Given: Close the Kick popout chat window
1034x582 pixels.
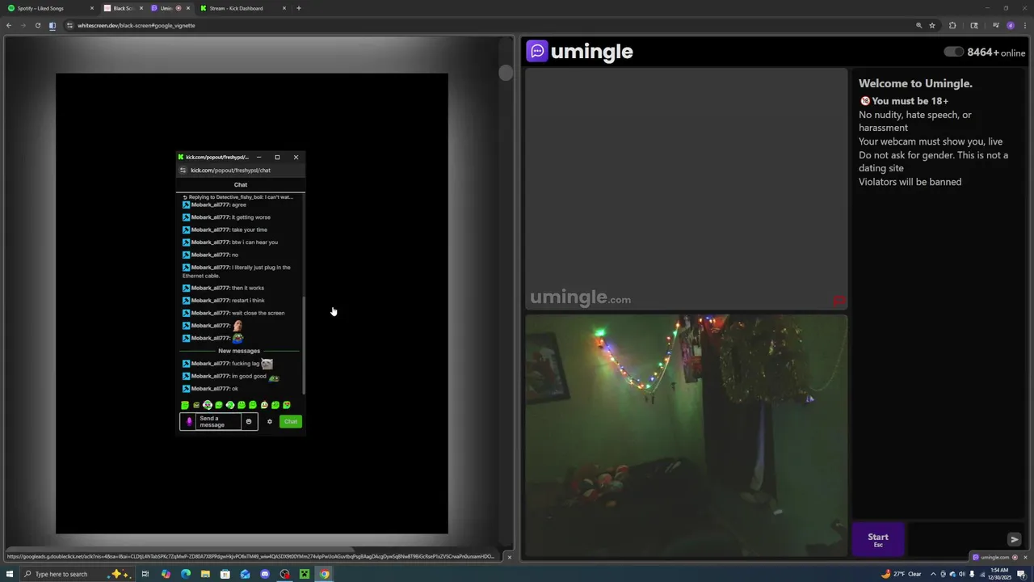Looking at the screenshot, I should [296, 157].
